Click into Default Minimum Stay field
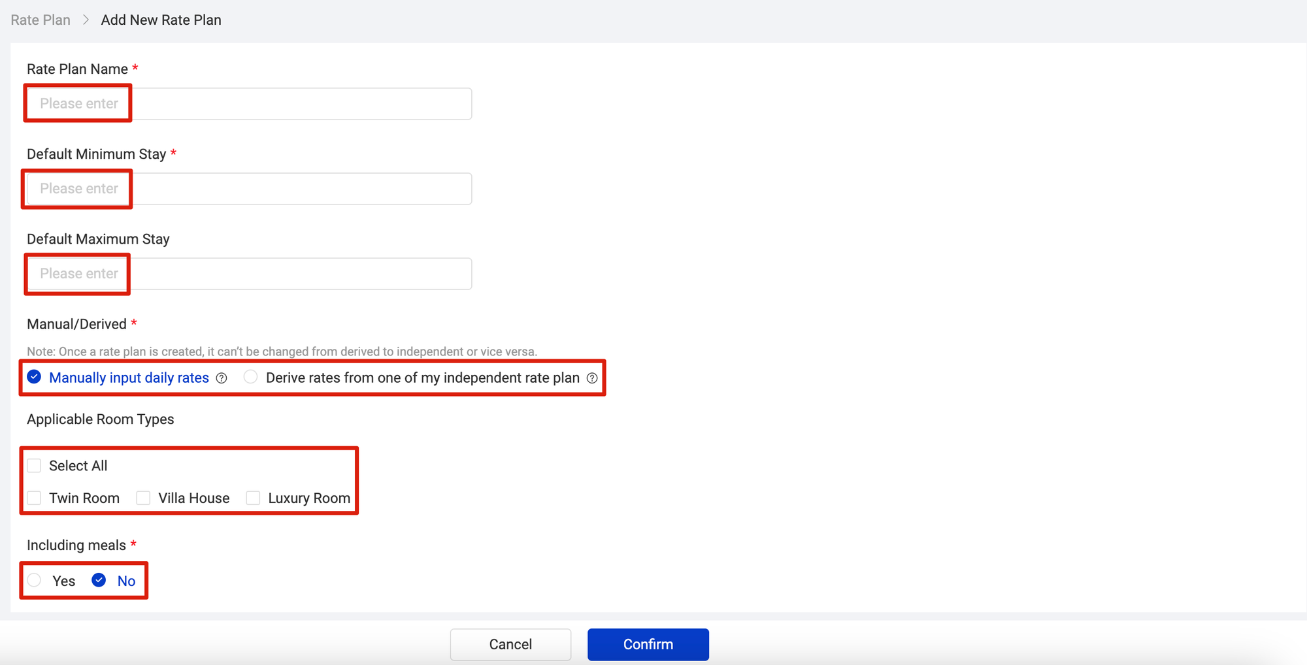 248,189
